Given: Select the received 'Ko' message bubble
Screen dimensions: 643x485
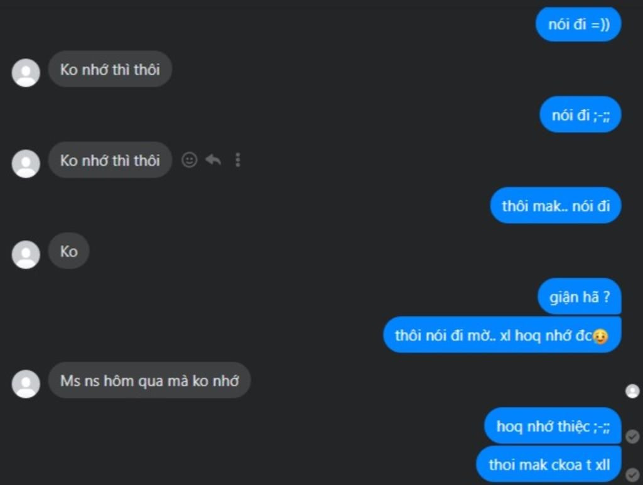Looking at the screenshot, I should [69, 251].
